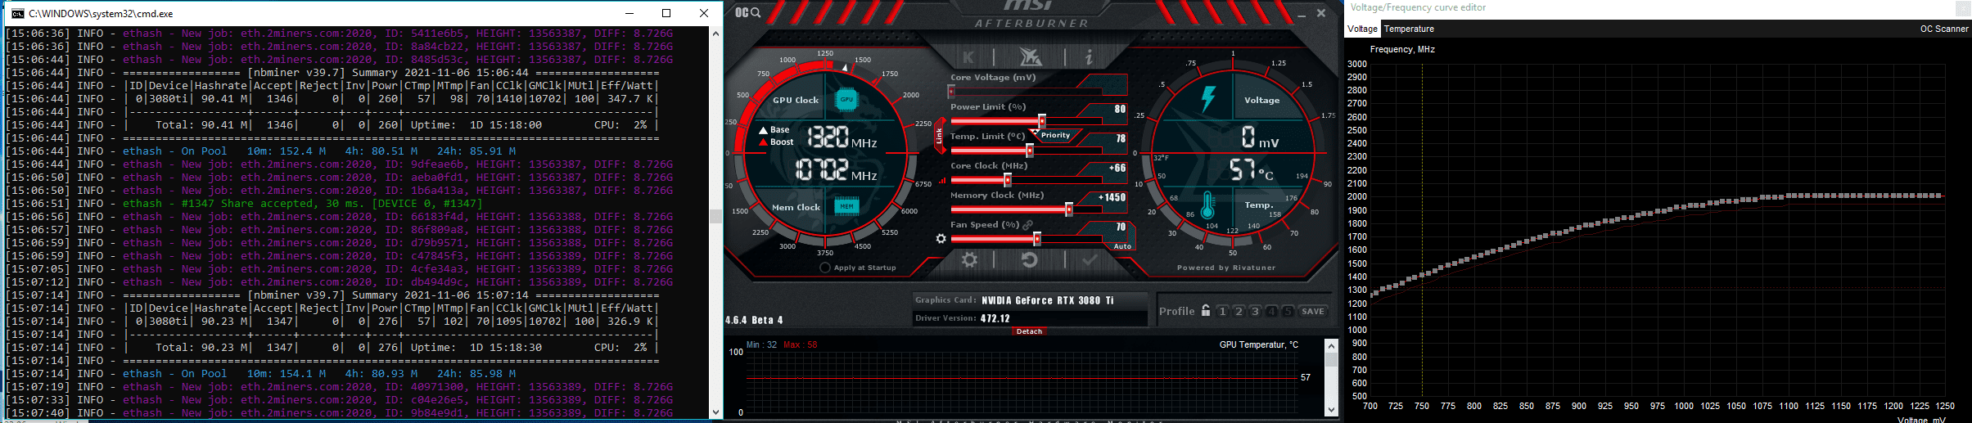This screenshot has width=1972, height=423.
Task: Click OC Scanner in the curve editor
Action: (x=1944, y=29)
